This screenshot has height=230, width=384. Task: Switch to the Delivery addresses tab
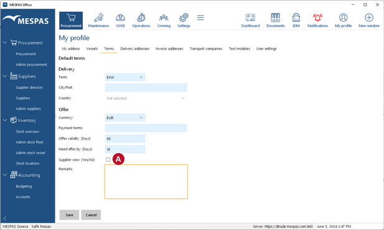tap(134, 48)
